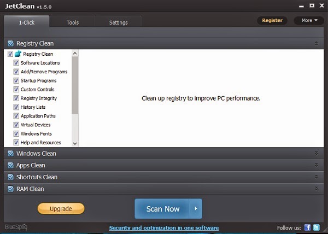This screenshot has width=328, height=234.
Task: Uncheck Startup Programs option
Action: click(16, 80)
